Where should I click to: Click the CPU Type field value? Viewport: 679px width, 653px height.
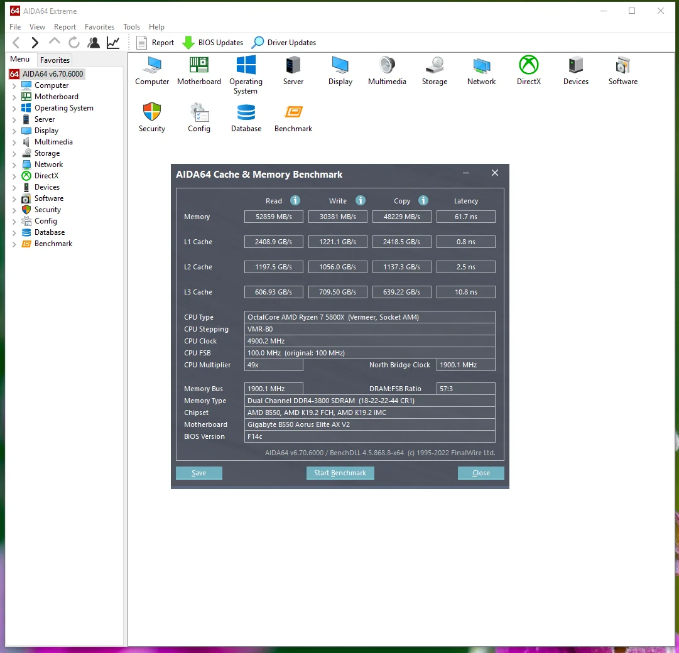370,317
